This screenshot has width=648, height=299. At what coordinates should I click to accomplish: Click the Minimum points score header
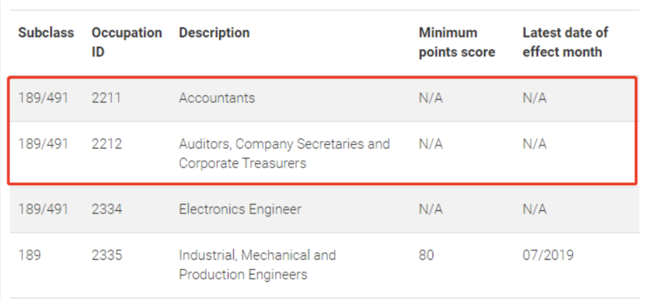coord(457,43)
